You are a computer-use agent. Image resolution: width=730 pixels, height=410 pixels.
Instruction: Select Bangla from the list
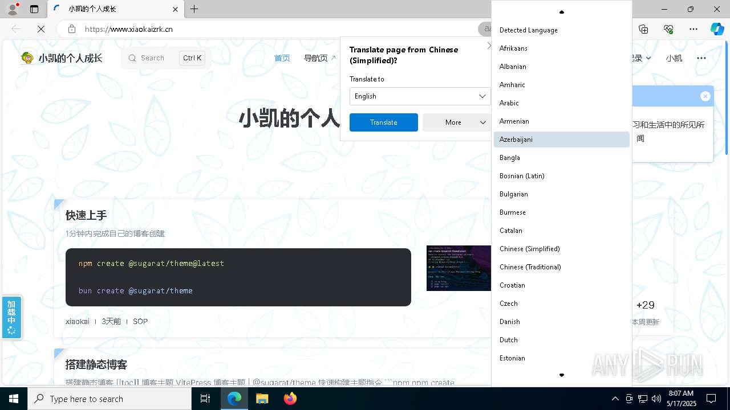click(x=561, y=158)
